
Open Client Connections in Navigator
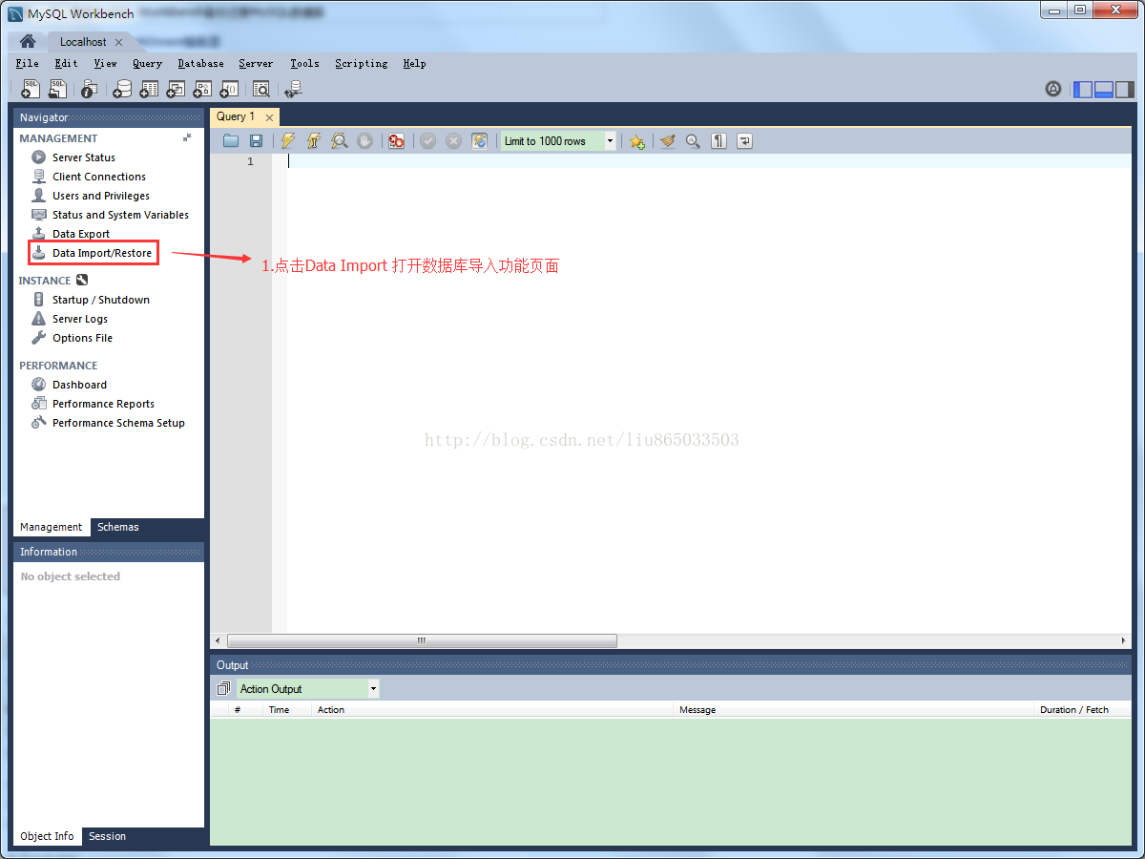(x=99, y=177)
